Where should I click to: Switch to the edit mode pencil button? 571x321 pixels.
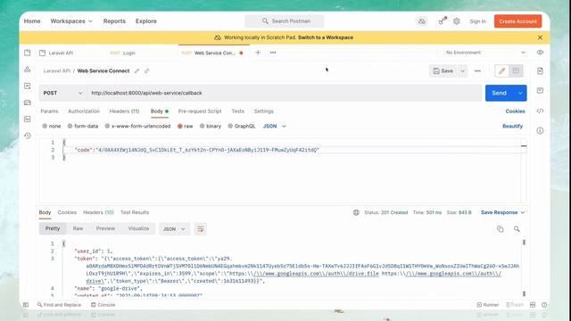[x=501, y=71]
